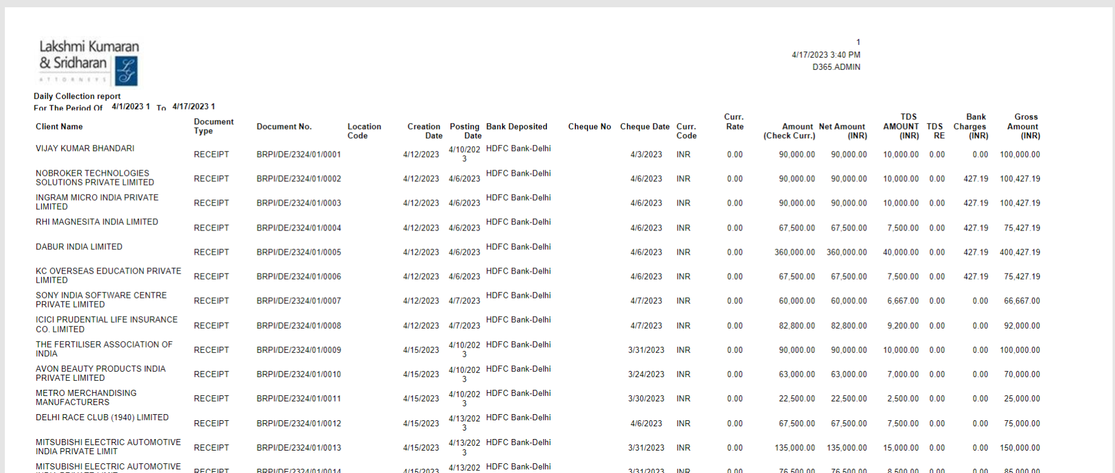Select TDS amount 6,667.00 in Sony row
This screenshot has width=1115, height=473.
903,301
